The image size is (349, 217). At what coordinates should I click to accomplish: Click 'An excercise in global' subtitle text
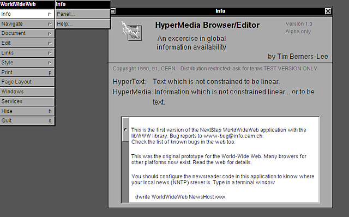click(191, 39)
